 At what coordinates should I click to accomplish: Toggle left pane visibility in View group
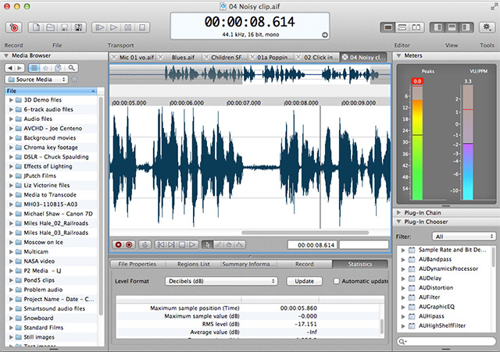tap(437, 27)
